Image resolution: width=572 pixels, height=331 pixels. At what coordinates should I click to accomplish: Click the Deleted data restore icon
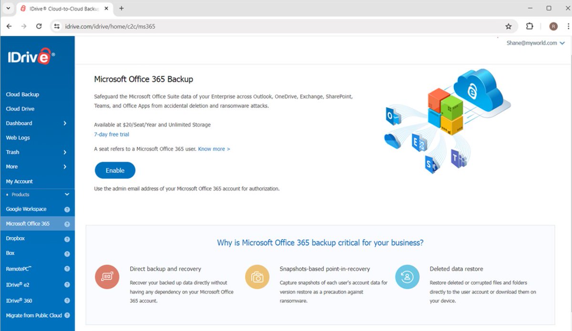click(408, 277)
